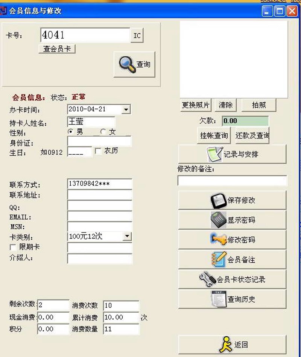Open 会员卡状态记录 wrench icon button
The image size is (301, 357).
232,279
